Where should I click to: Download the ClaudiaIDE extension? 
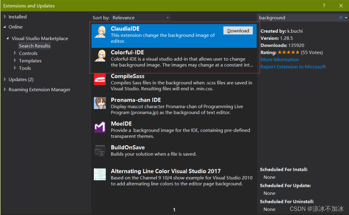click(x=238, y=31)
